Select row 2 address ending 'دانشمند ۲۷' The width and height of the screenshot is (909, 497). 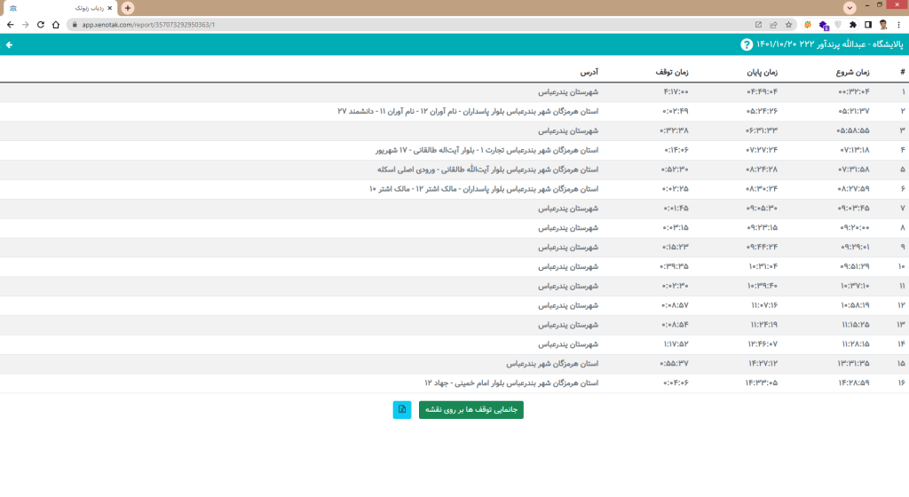468,111
